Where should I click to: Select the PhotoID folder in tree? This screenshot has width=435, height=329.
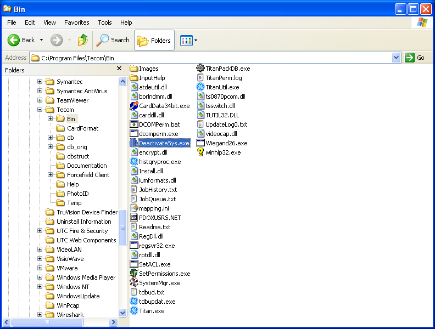tap(72, 194)
